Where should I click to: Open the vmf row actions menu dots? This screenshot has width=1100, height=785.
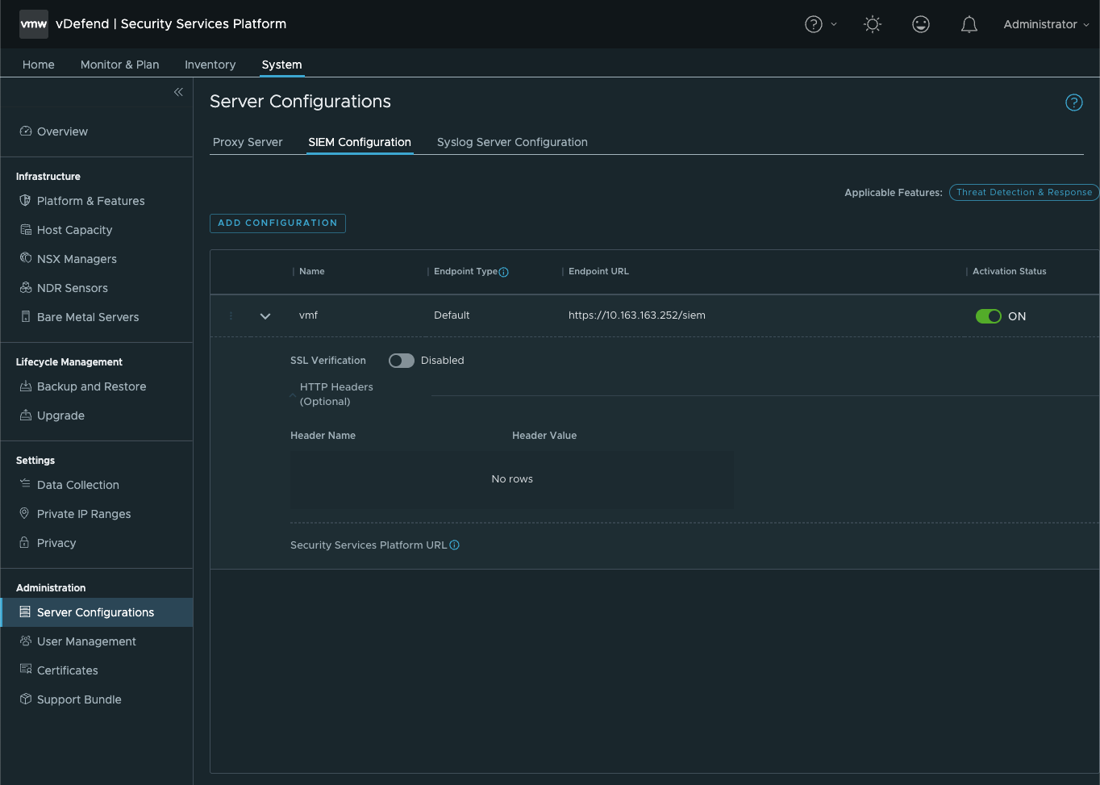click(231, 316)
